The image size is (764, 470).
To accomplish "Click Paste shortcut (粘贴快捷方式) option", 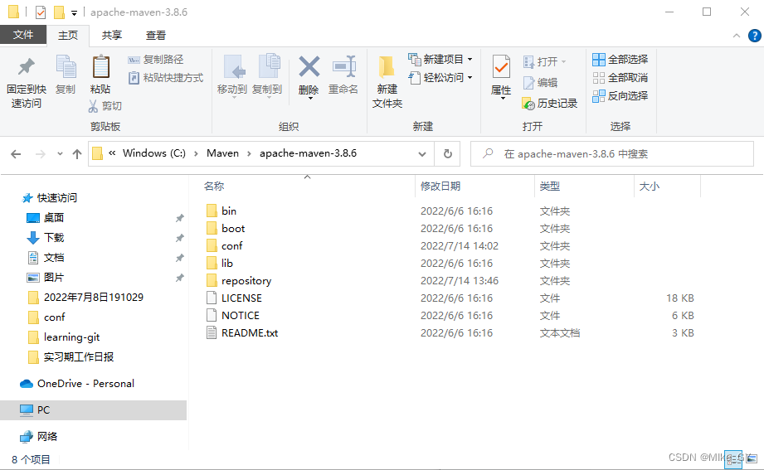I will pyautogui.click(x=166, y=77).
